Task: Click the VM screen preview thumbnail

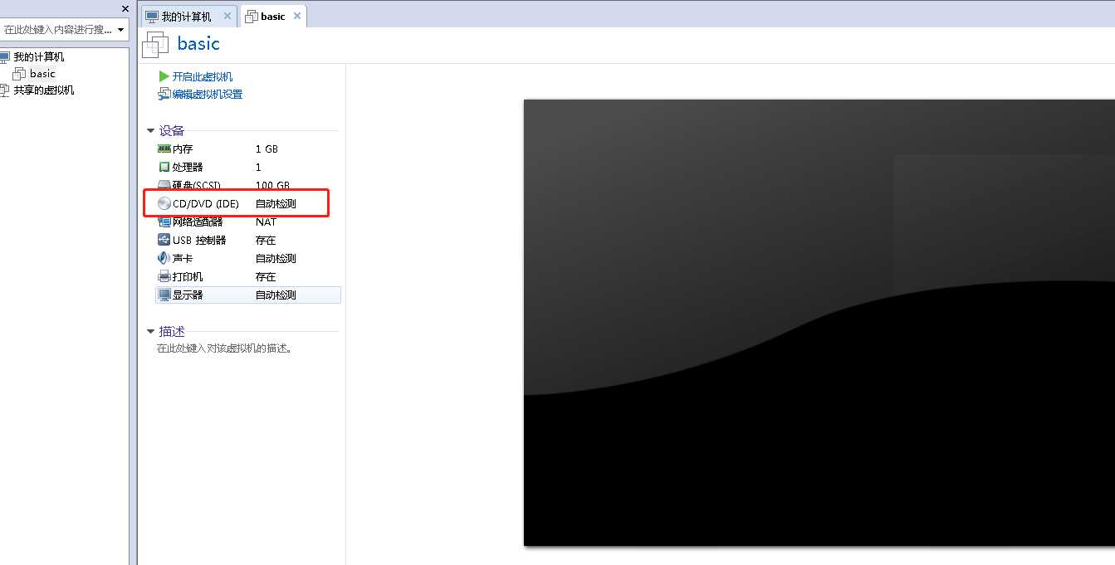Action: pyautogui.click(x=819, y=323)
